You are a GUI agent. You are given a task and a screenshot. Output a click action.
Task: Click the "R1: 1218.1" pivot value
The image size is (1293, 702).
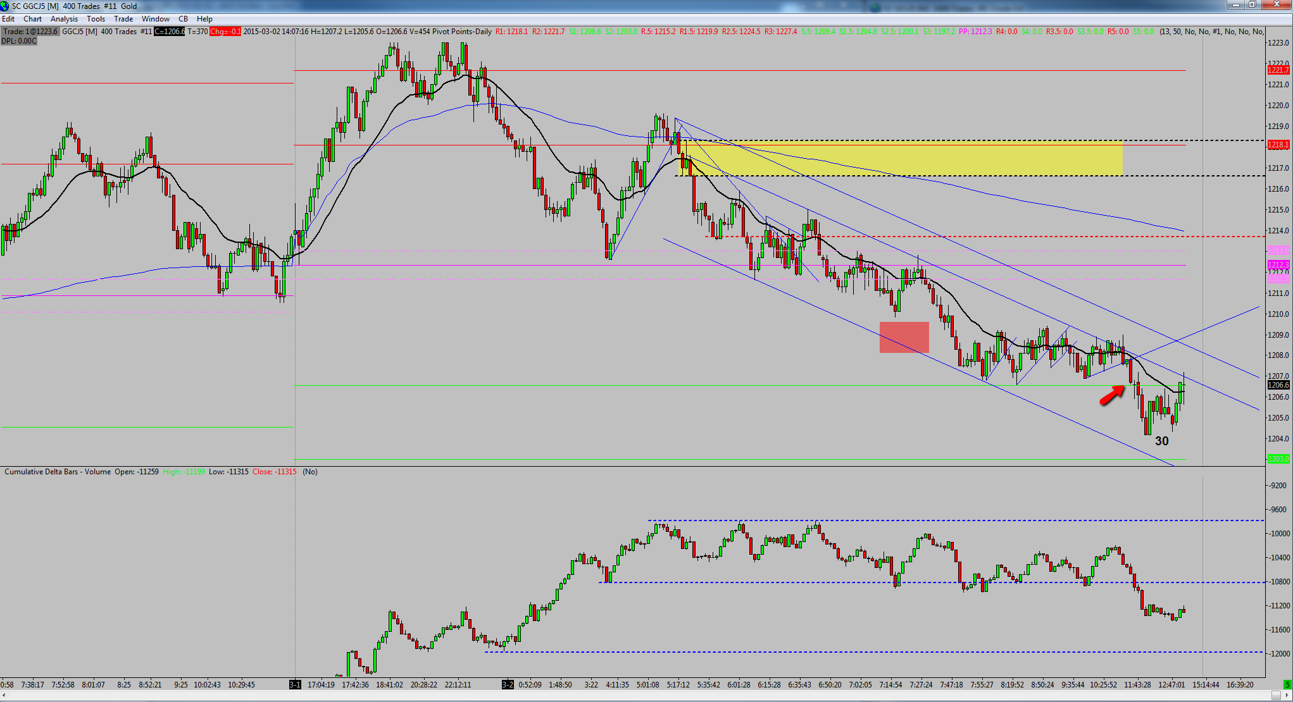pos(511,32)
